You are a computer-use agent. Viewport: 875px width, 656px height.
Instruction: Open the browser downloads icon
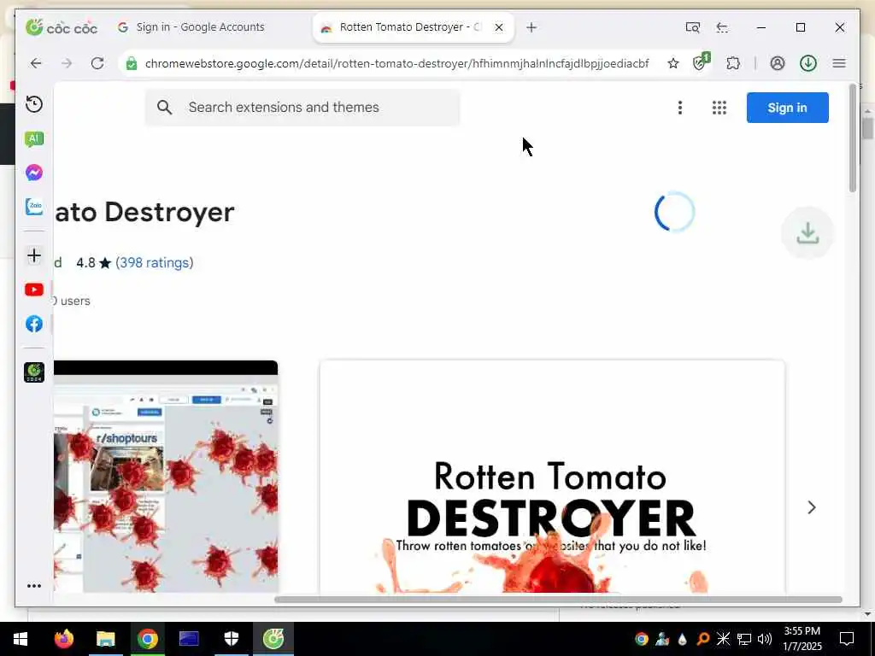(x=808, y=63)
